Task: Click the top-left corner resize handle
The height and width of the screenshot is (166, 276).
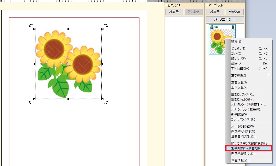Action: (34, 29)
